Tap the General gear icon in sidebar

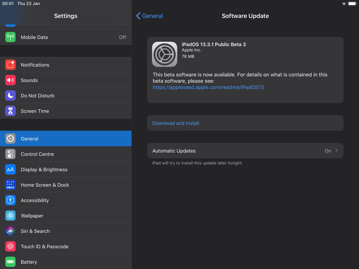(x=10, y=139)
